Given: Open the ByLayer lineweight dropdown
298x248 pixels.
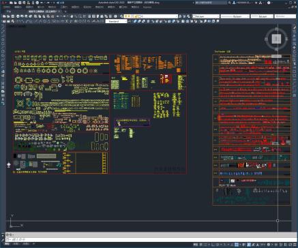Looking at the screenshot, I should click(x=262, y=16).
